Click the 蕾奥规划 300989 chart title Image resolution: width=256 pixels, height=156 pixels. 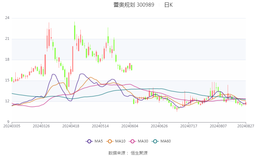pos(134,5)
